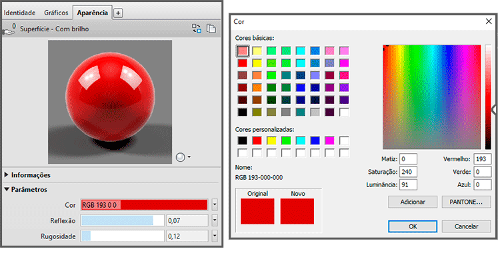
Task: Click the Luminância input field
Action: pyautogui.click(x=408, y=184)
